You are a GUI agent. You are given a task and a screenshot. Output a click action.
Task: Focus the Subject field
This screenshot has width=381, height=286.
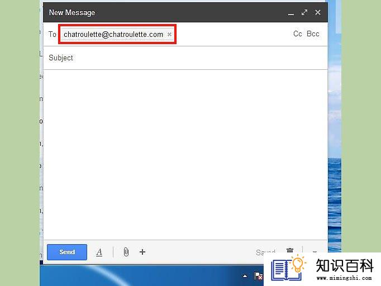(185, 58)
